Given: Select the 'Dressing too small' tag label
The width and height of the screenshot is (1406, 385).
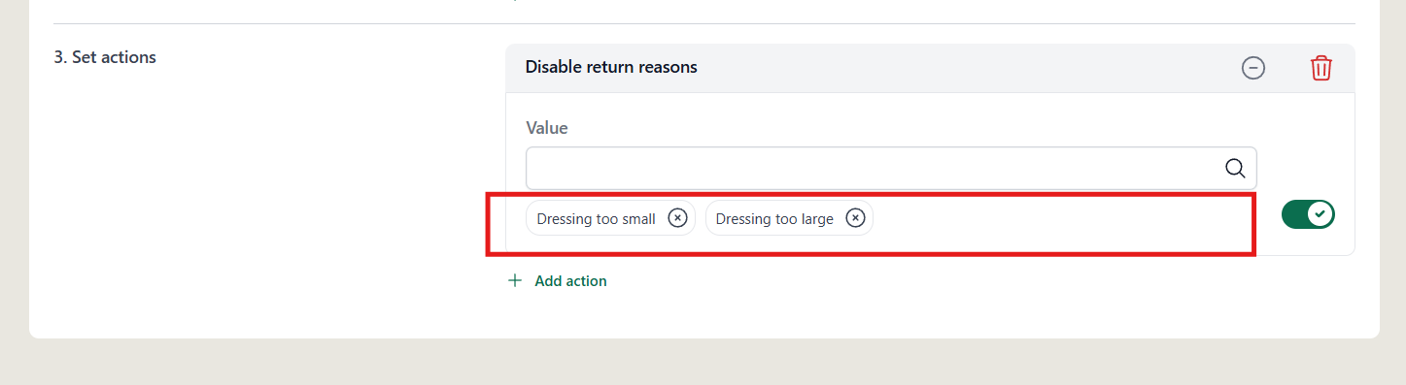Looking at the screenshot, I should click(596, 219).
